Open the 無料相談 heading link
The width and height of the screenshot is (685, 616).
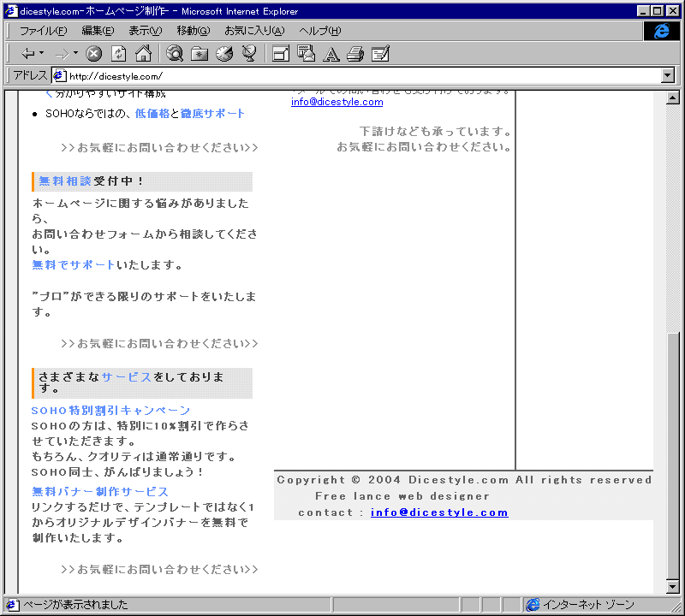coord(65,181)
